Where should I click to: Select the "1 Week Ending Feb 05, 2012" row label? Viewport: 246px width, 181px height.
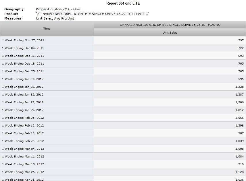[23, 118]
